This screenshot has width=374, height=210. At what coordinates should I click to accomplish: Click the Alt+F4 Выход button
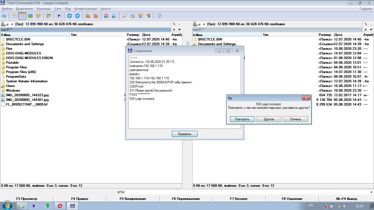346,199
